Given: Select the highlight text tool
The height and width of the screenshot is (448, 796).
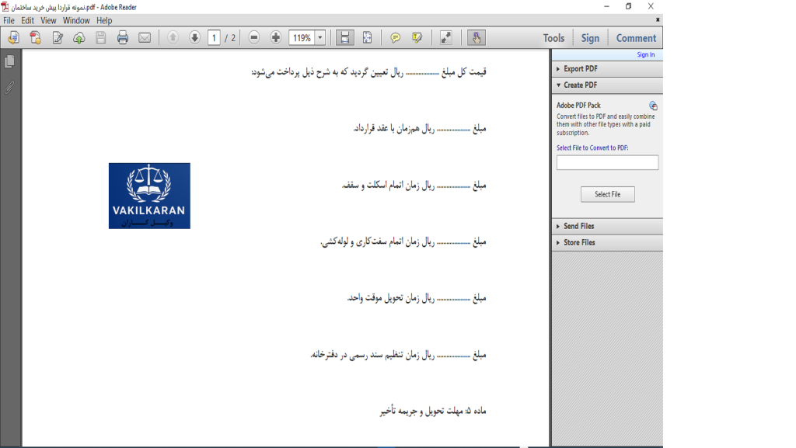Looking at the screenshot, I should click(417, 37).
